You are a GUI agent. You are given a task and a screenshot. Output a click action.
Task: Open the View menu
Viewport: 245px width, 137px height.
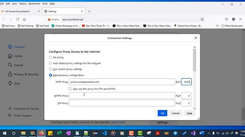(15, 3)
